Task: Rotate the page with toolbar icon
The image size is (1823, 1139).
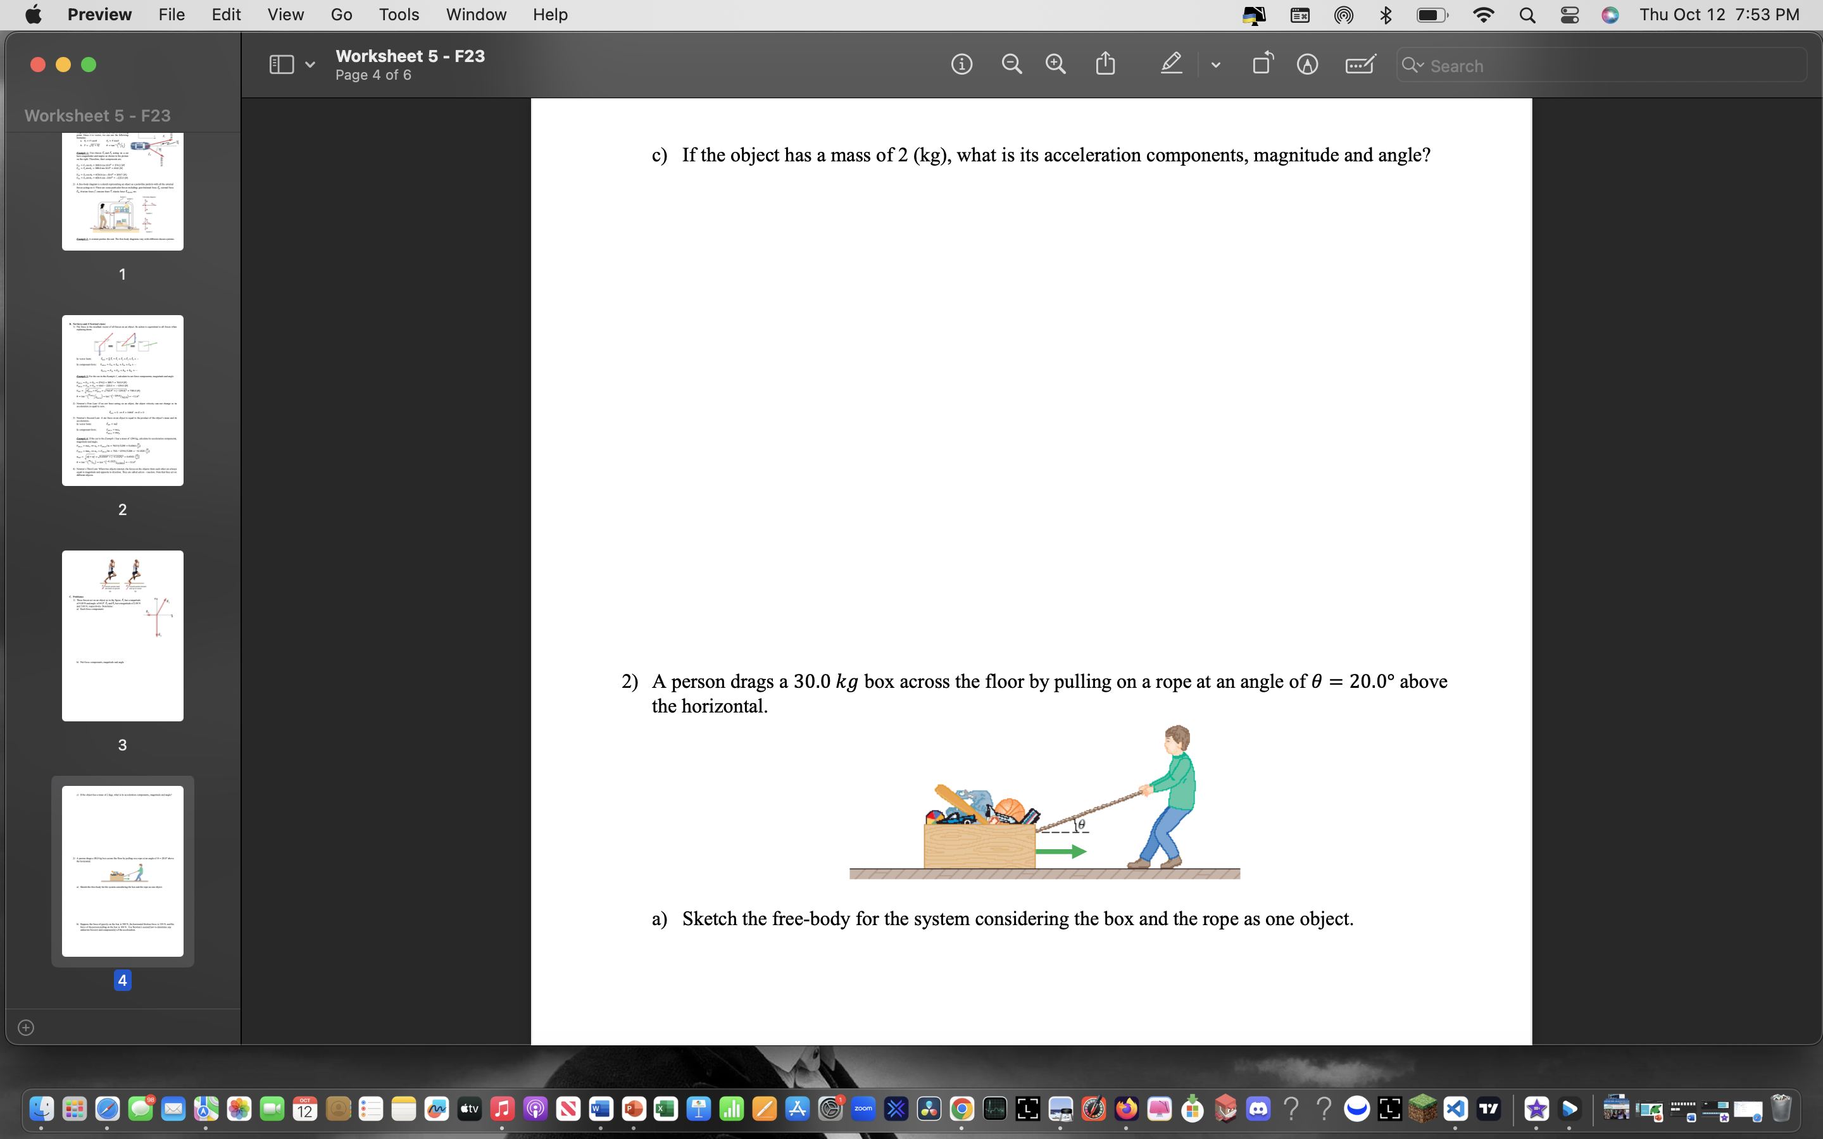Action: coord(1263,64)
